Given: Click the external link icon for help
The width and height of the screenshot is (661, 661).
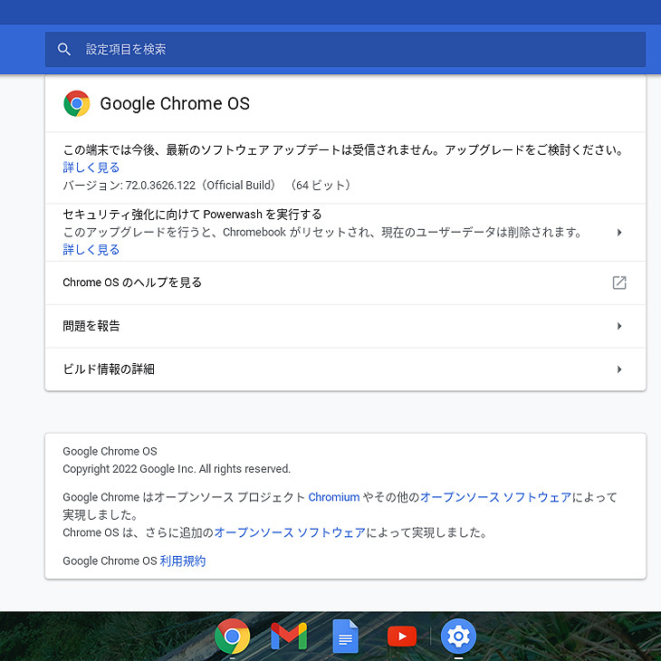Looking at the screenshot, I should point(618,283).
